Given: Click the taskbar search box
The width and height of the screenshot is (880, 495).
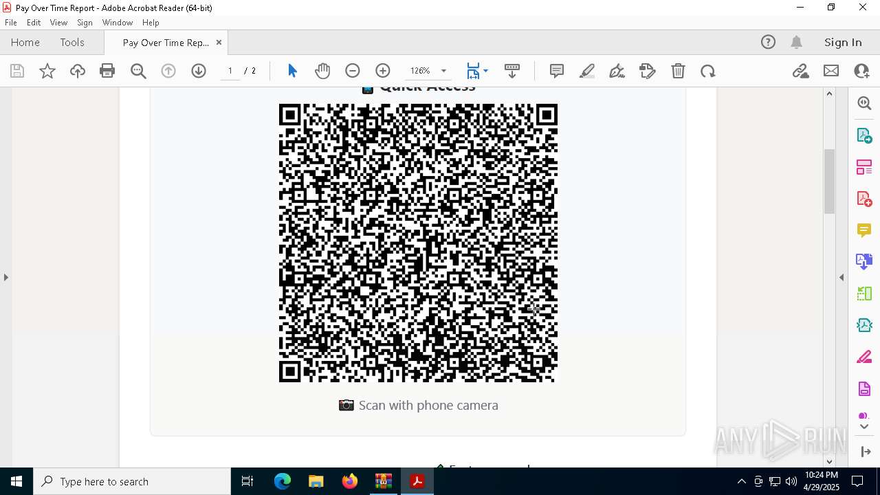Looking at the screenshot, I should tap(132, 481).
